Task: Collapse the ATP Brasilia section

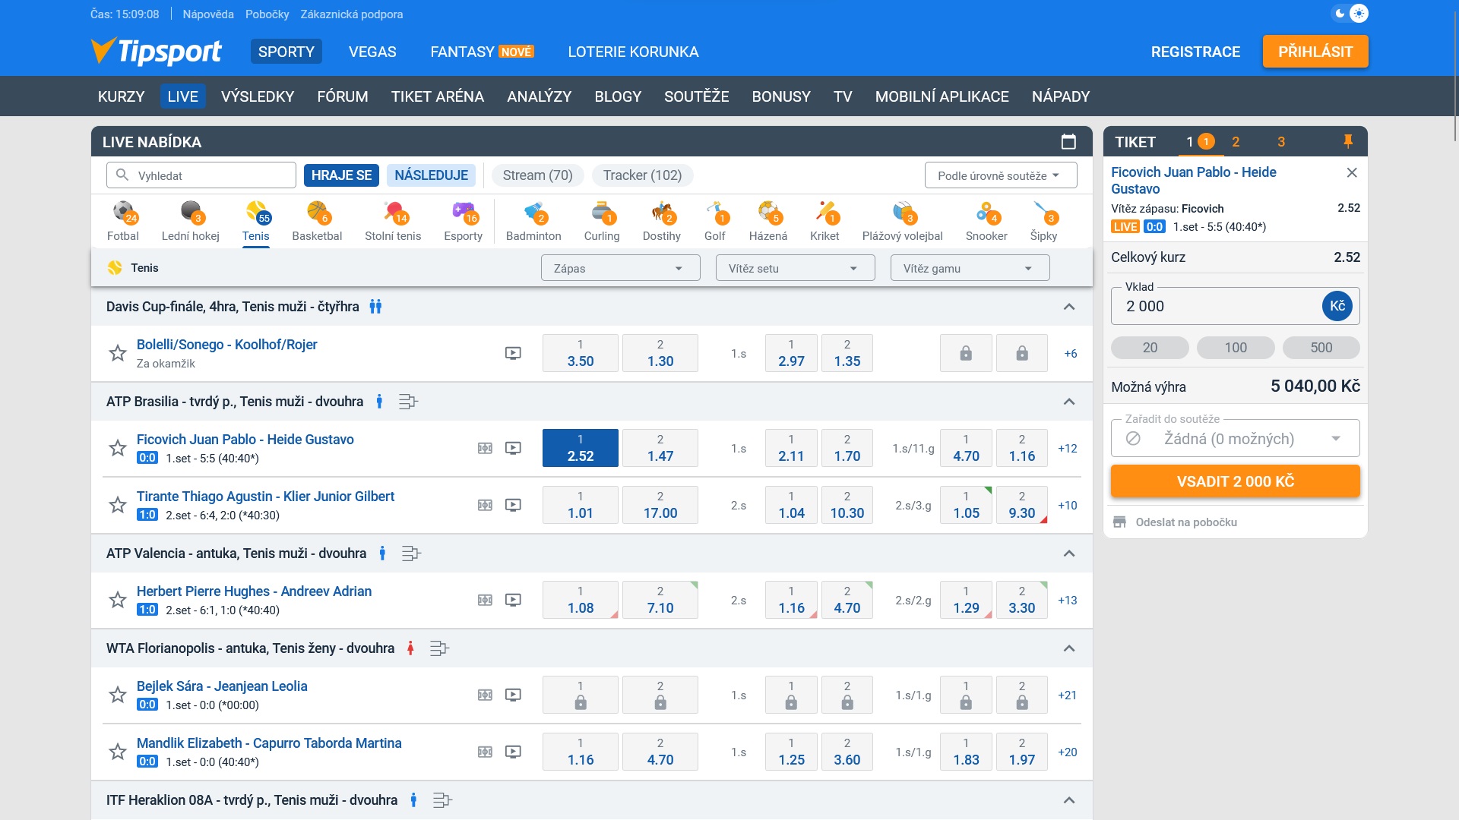Action: pyautogui.click(x=1069, y=402)
